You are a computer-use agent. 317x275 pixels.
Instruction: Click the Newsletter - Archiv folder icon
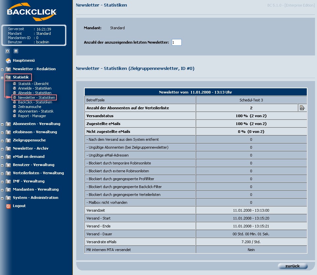point(8,148)
